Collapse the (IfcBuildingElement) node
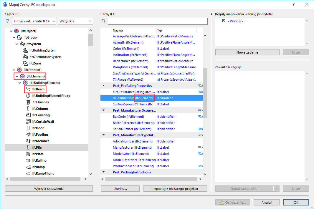 coord(20,83)
